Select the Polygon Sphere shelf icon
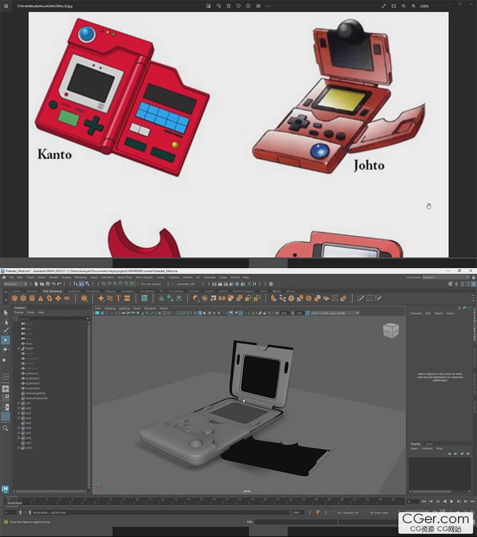477x537 pixels. point(15,298)
